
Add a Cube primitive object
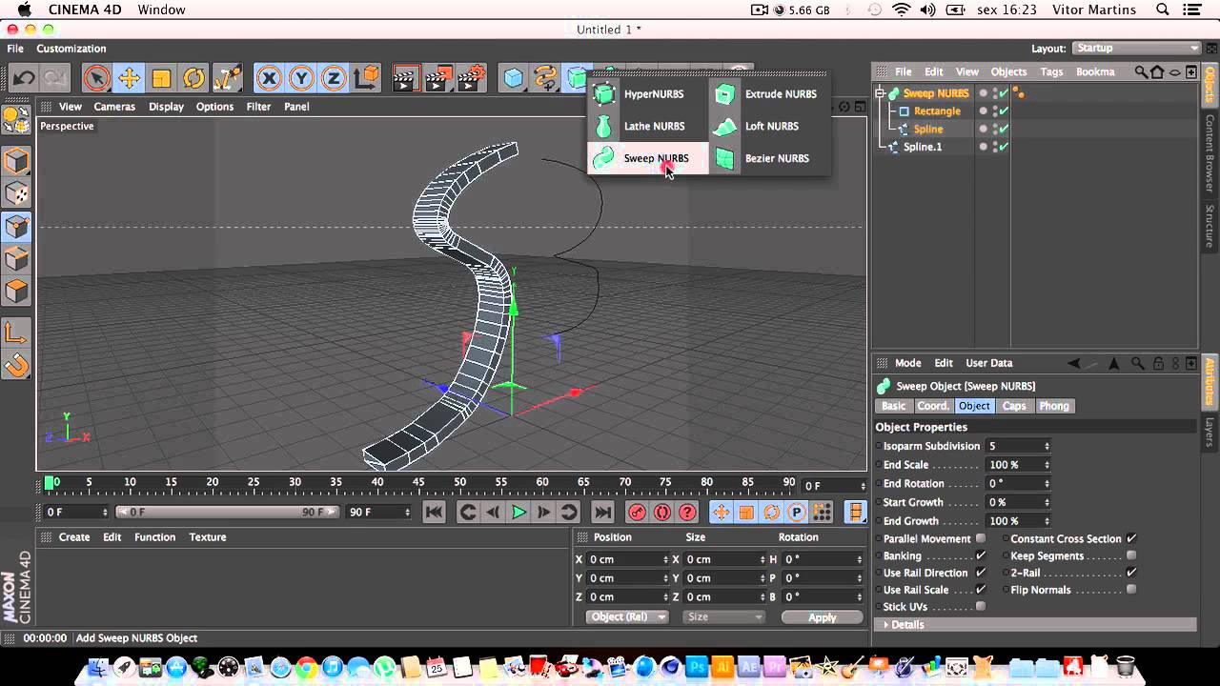[x=514, y=78]
